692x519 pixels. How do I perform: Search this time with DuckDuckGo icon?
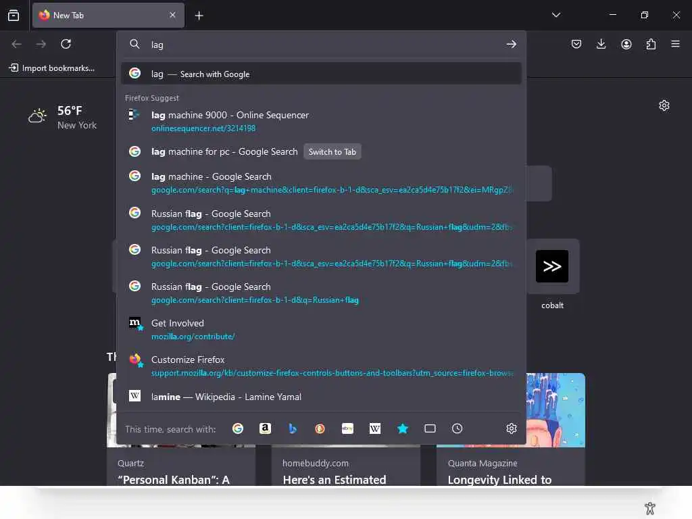(320, 428)
